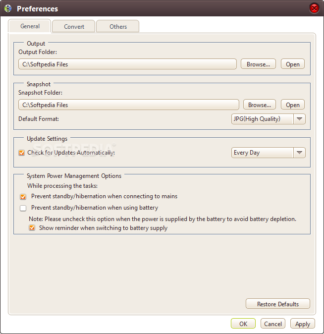Close the Preferences dialog with the red X
The width and height of the screenshot is (324, 334).
(x=314, y=8)
